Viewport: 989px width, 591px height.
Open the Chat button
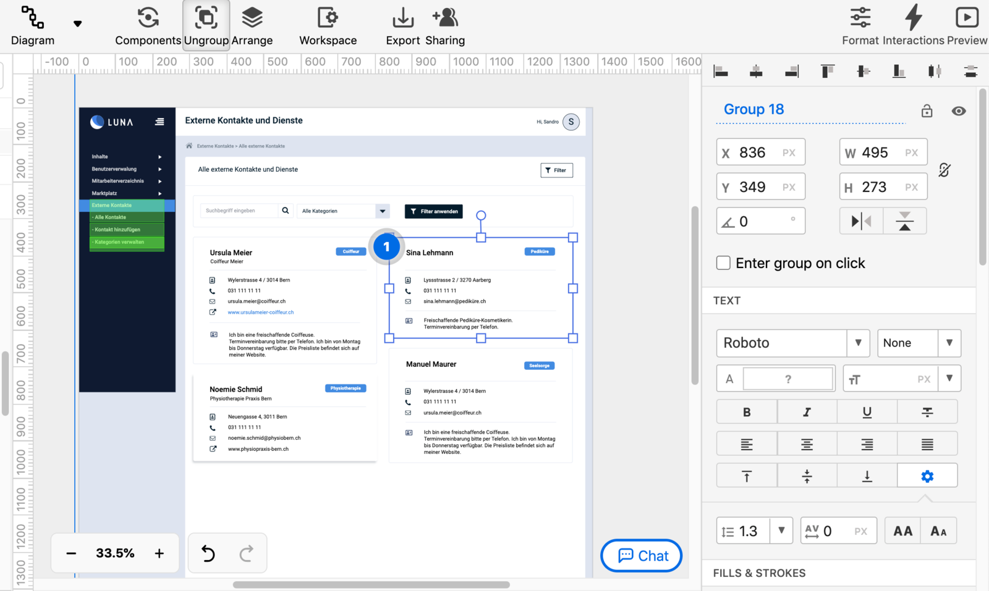(x=641, y=555)
